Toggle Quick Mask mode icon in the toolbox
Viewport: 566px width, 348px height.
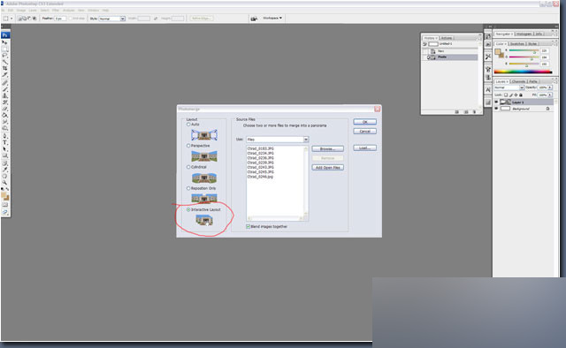(x=5, y=205)
